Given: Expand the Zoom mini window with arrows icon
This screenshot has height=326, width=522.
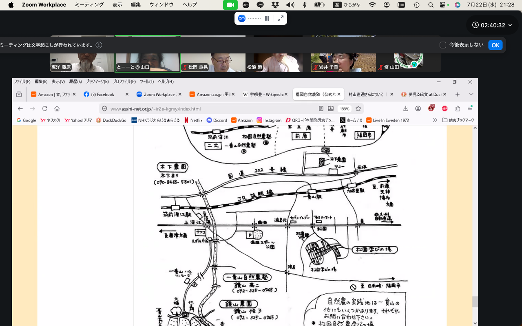Looking at the screenshot, I should pyautogui.click(x=281, y=18).
